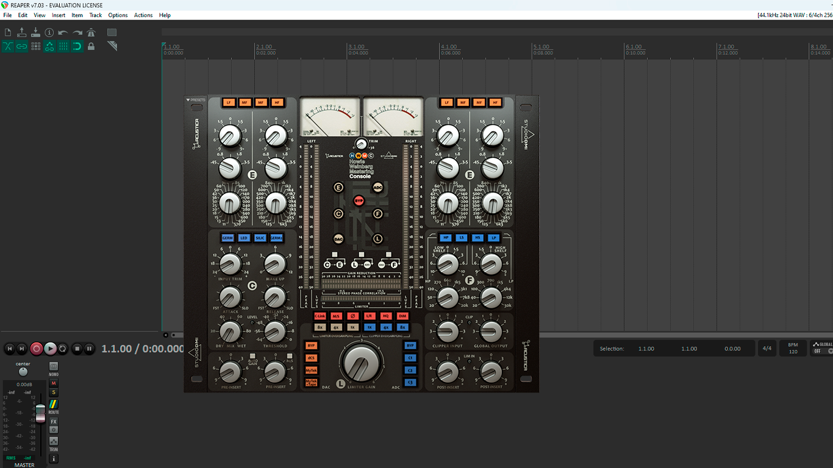Click the Save Project download-arrow icon
Image resolution: width=833 pixels, height=468 pixels.
(35, 32)
